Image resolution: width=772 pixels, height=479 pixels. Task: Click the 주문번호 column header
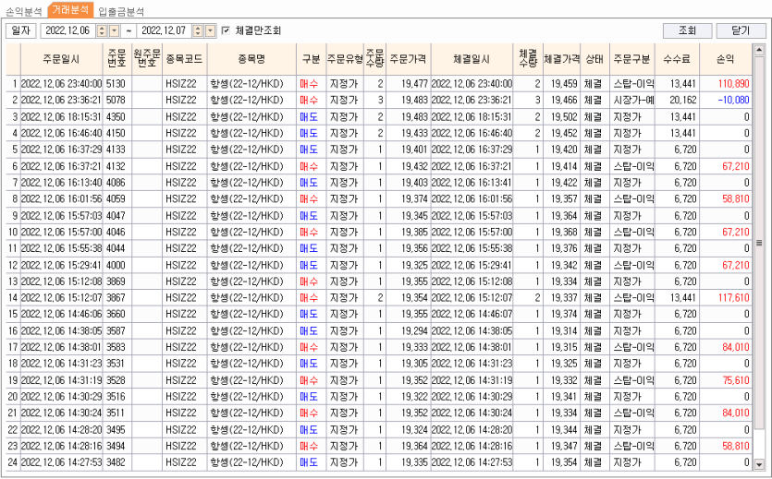pyautogui.click(x=117, y=59)
